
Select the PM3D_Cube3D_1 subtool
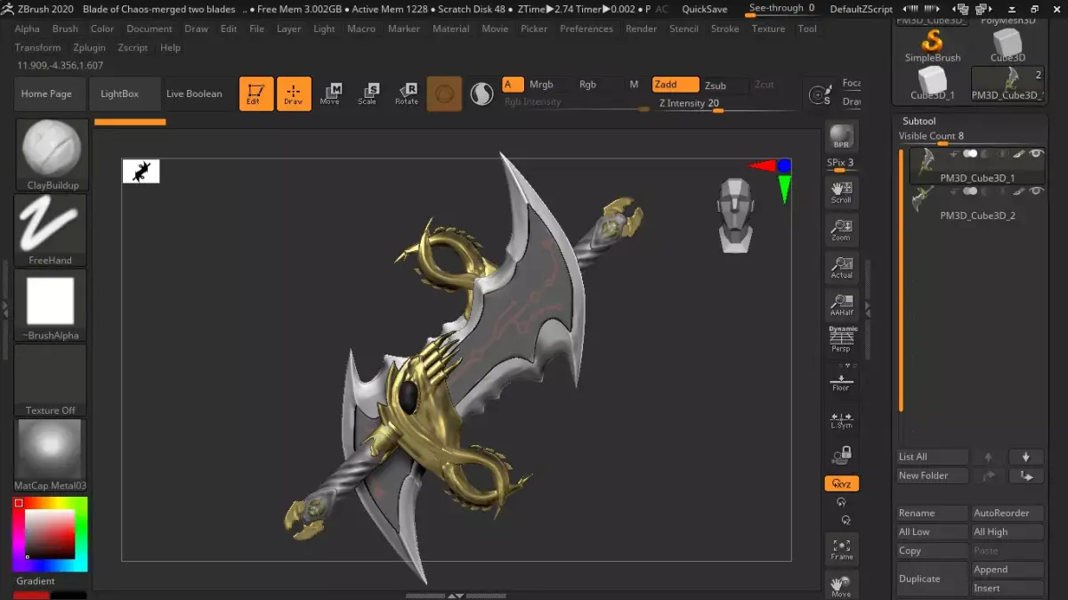tap(977, 166)
